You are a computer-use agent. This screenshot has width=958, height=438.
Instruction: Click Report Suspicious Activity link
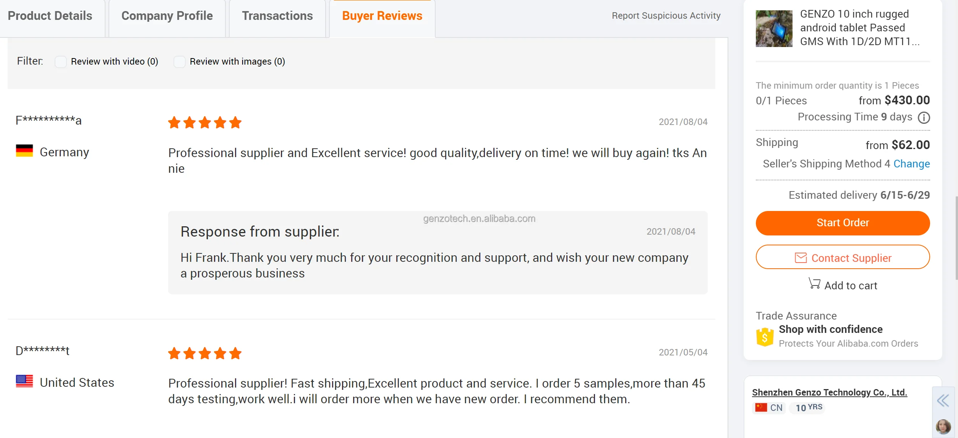tap(666, 16)
